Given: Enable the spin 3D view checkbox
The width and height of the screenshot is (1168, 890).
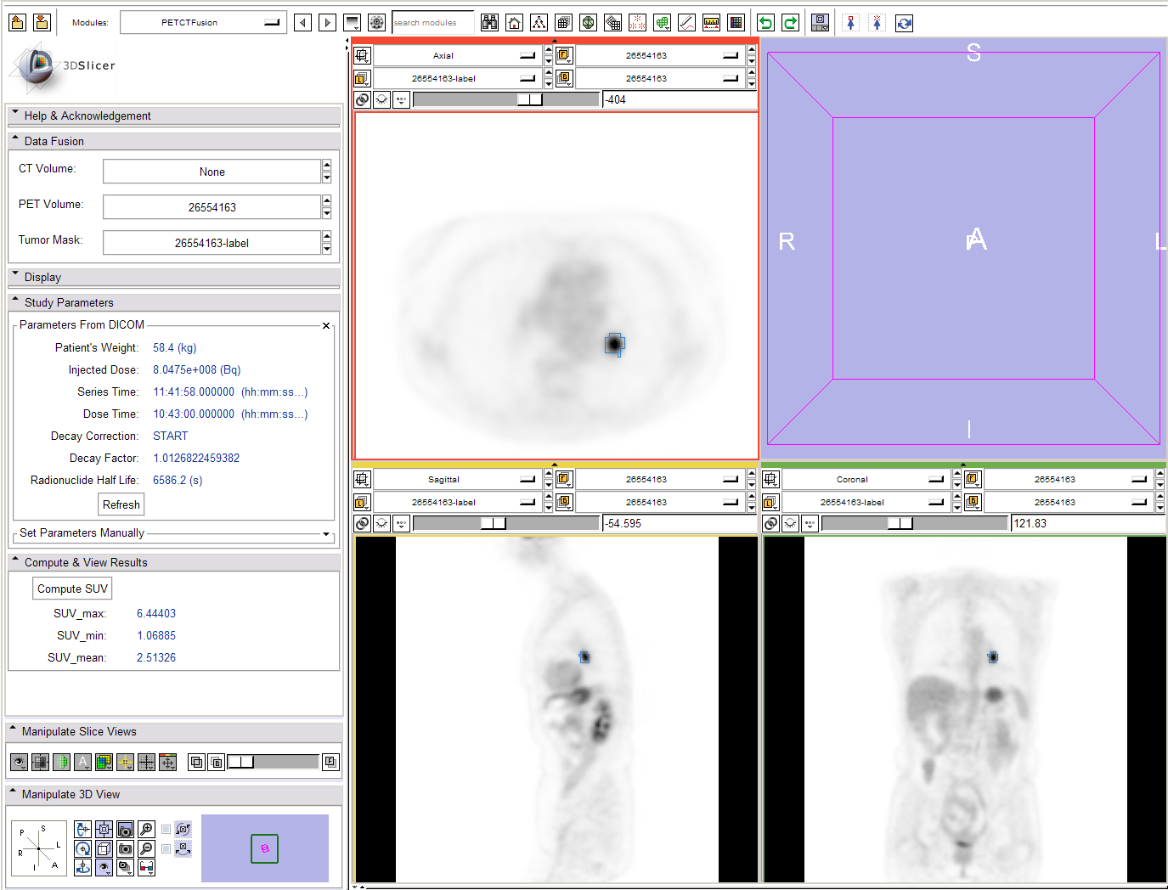Looking at the screenshot, I should click(x=166, y=830).
